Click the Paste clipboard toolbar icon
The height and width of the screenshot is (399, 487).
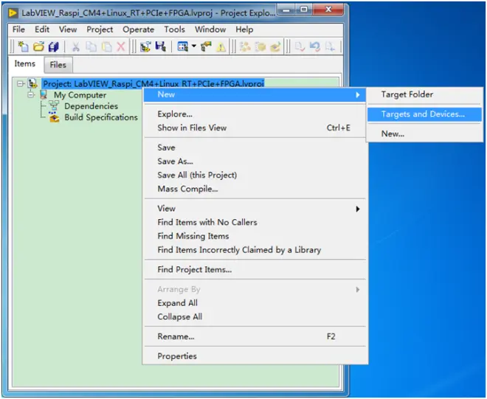106,47
